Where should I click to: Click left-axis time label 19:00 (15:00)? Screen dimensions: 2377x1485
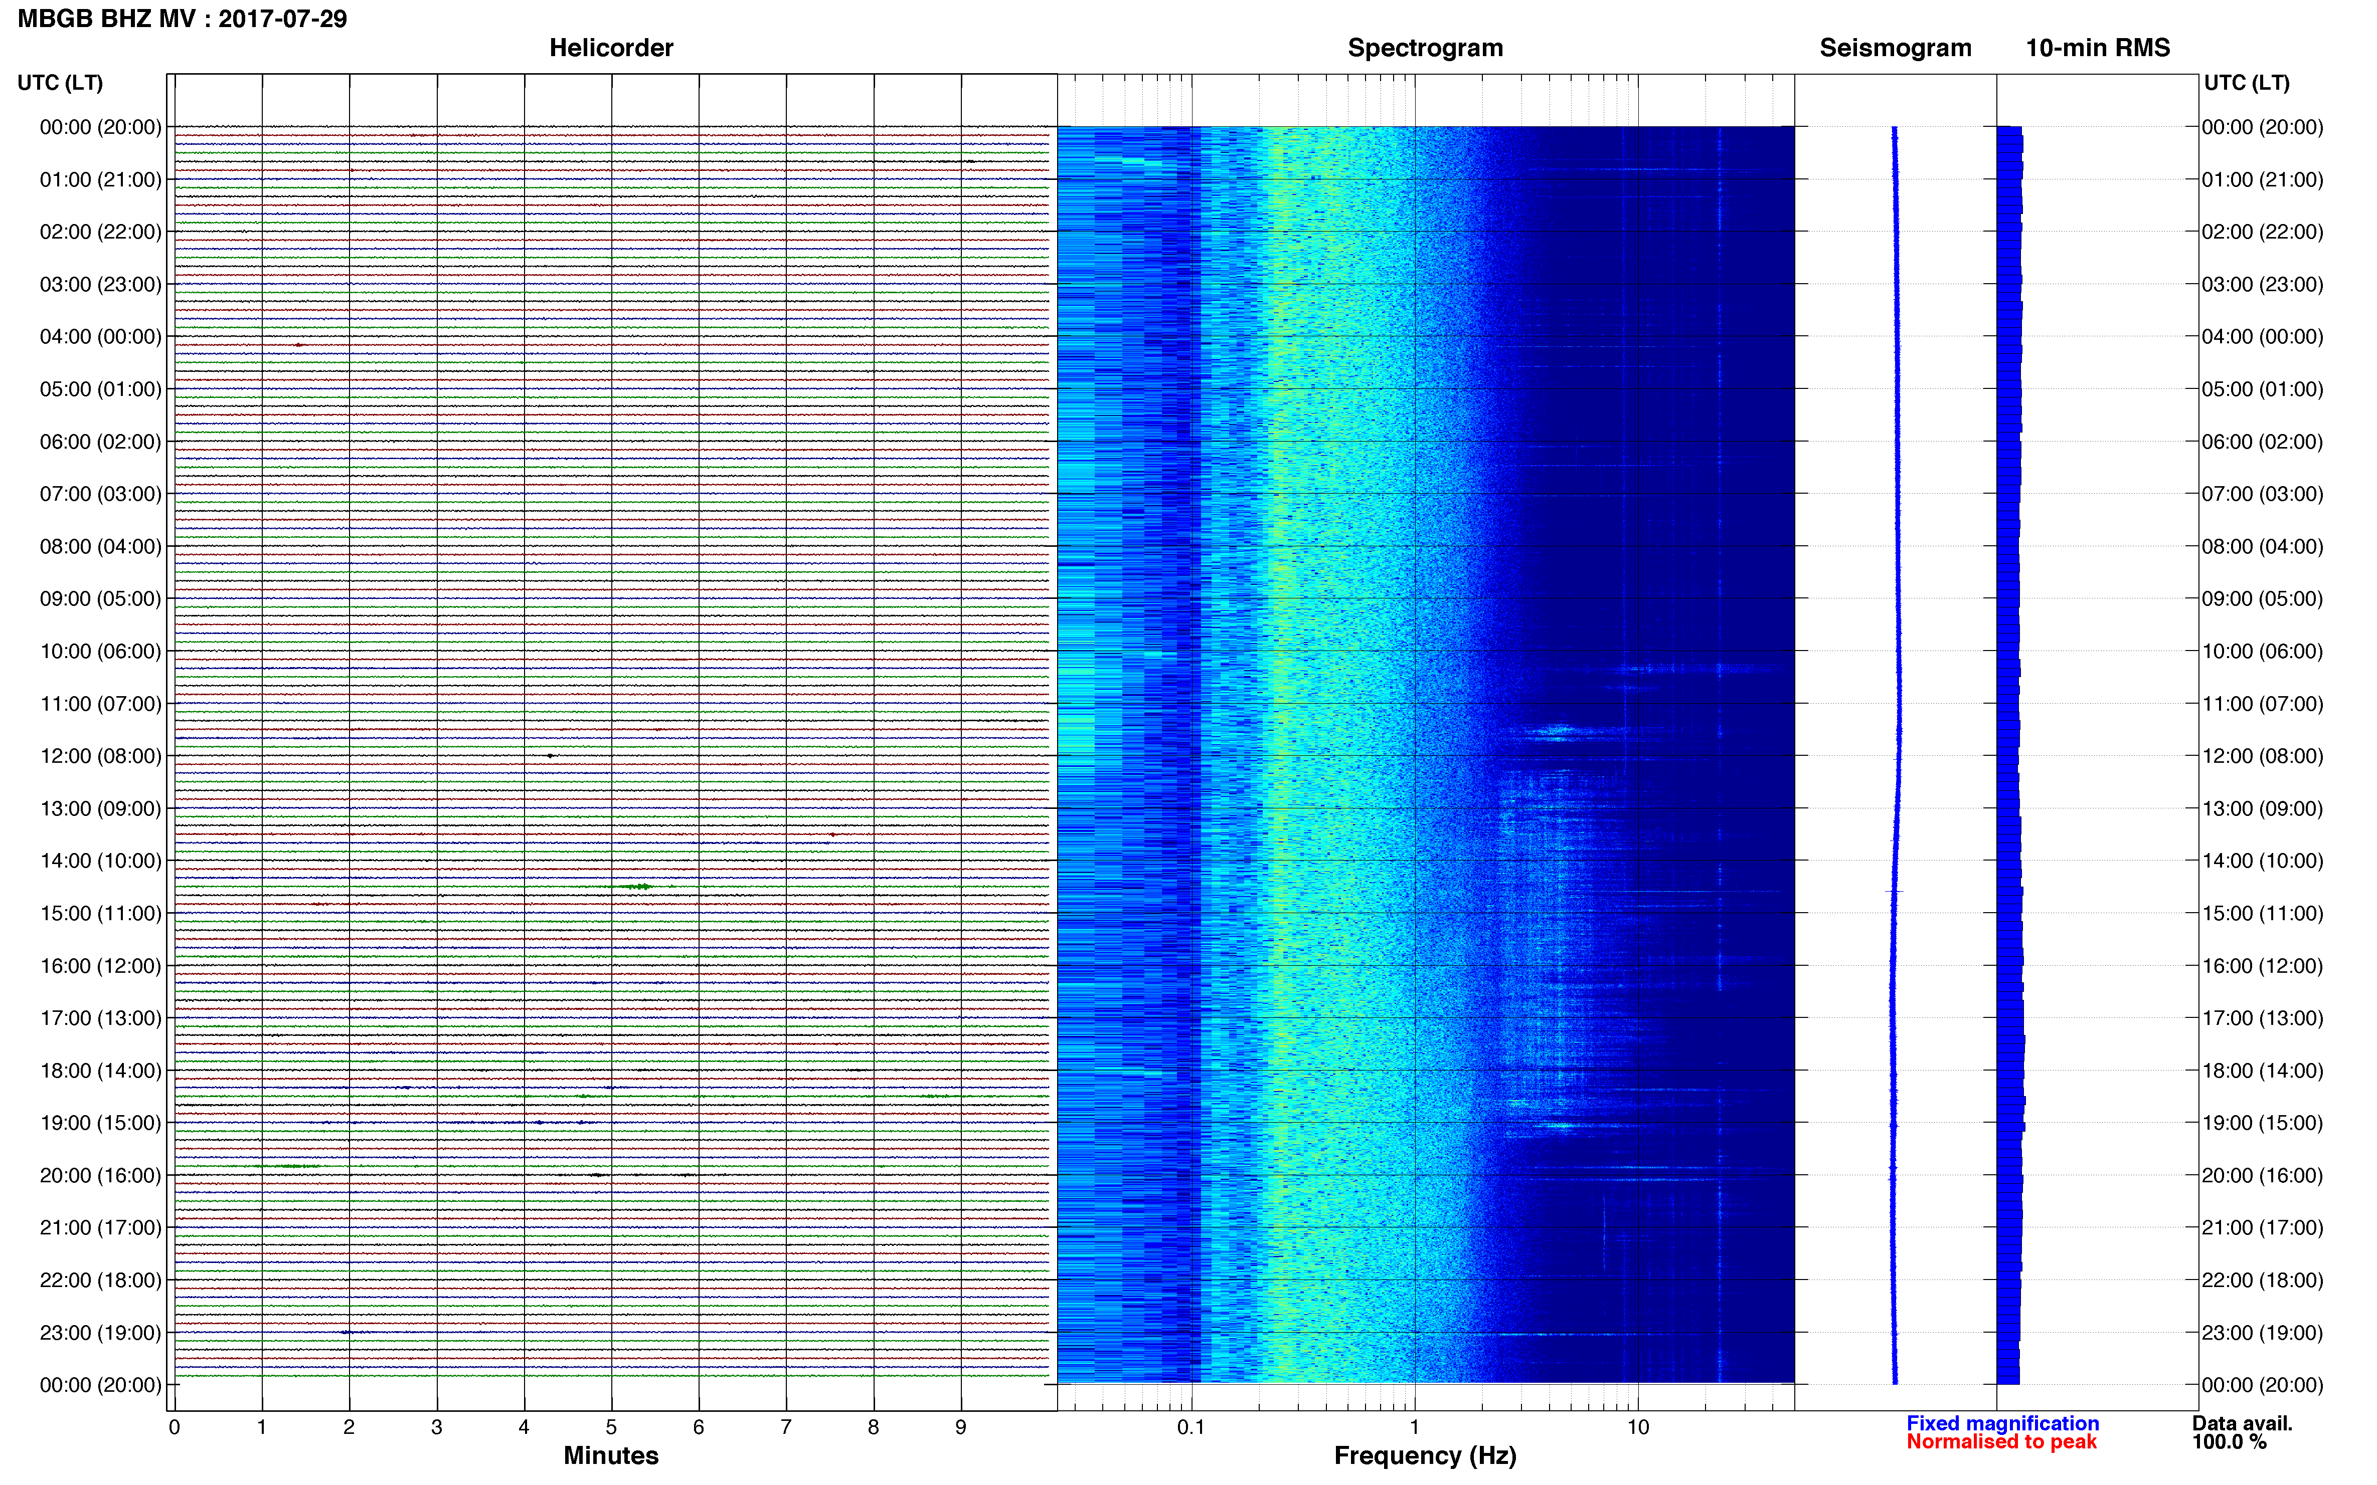click(100, 1123)
